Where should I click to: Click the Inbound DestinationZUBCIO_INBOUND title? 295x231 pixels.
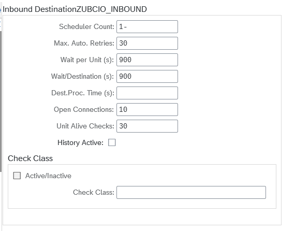[x=75, y=9]
